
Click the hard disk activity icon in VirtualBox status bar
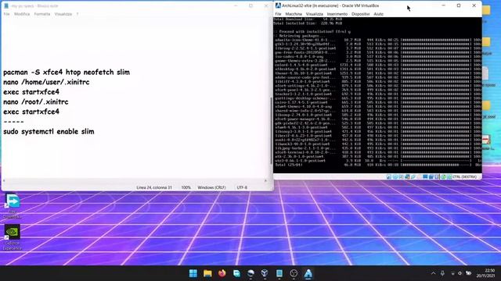coord(389,177)
